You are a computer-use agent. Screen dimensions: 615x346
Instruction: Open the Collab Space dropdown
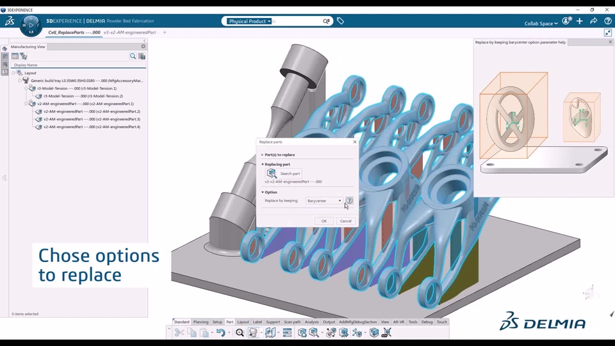tap(541, 24)
